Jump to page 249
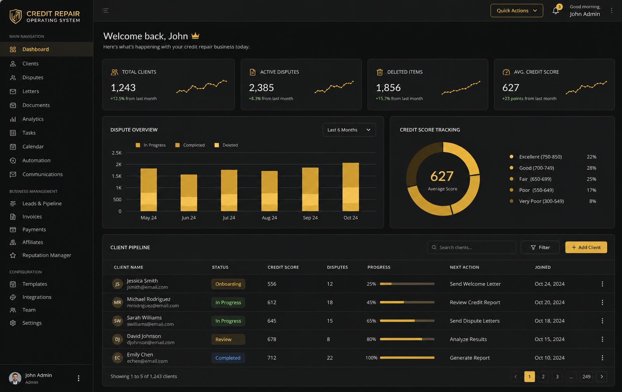The image size is (622, 392). tap(586, 376)
